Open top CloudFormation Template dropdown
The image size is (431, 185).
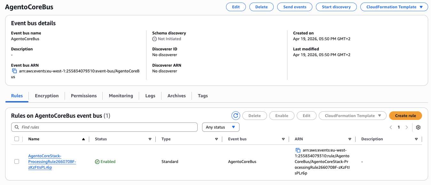tap(394, 7)
